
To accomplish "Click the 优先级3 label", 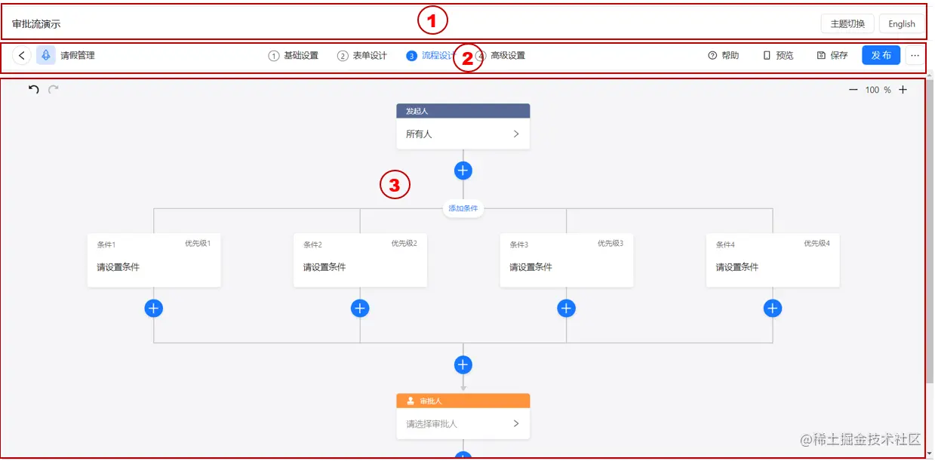I will pyautogui.click(x=611, y=244).
